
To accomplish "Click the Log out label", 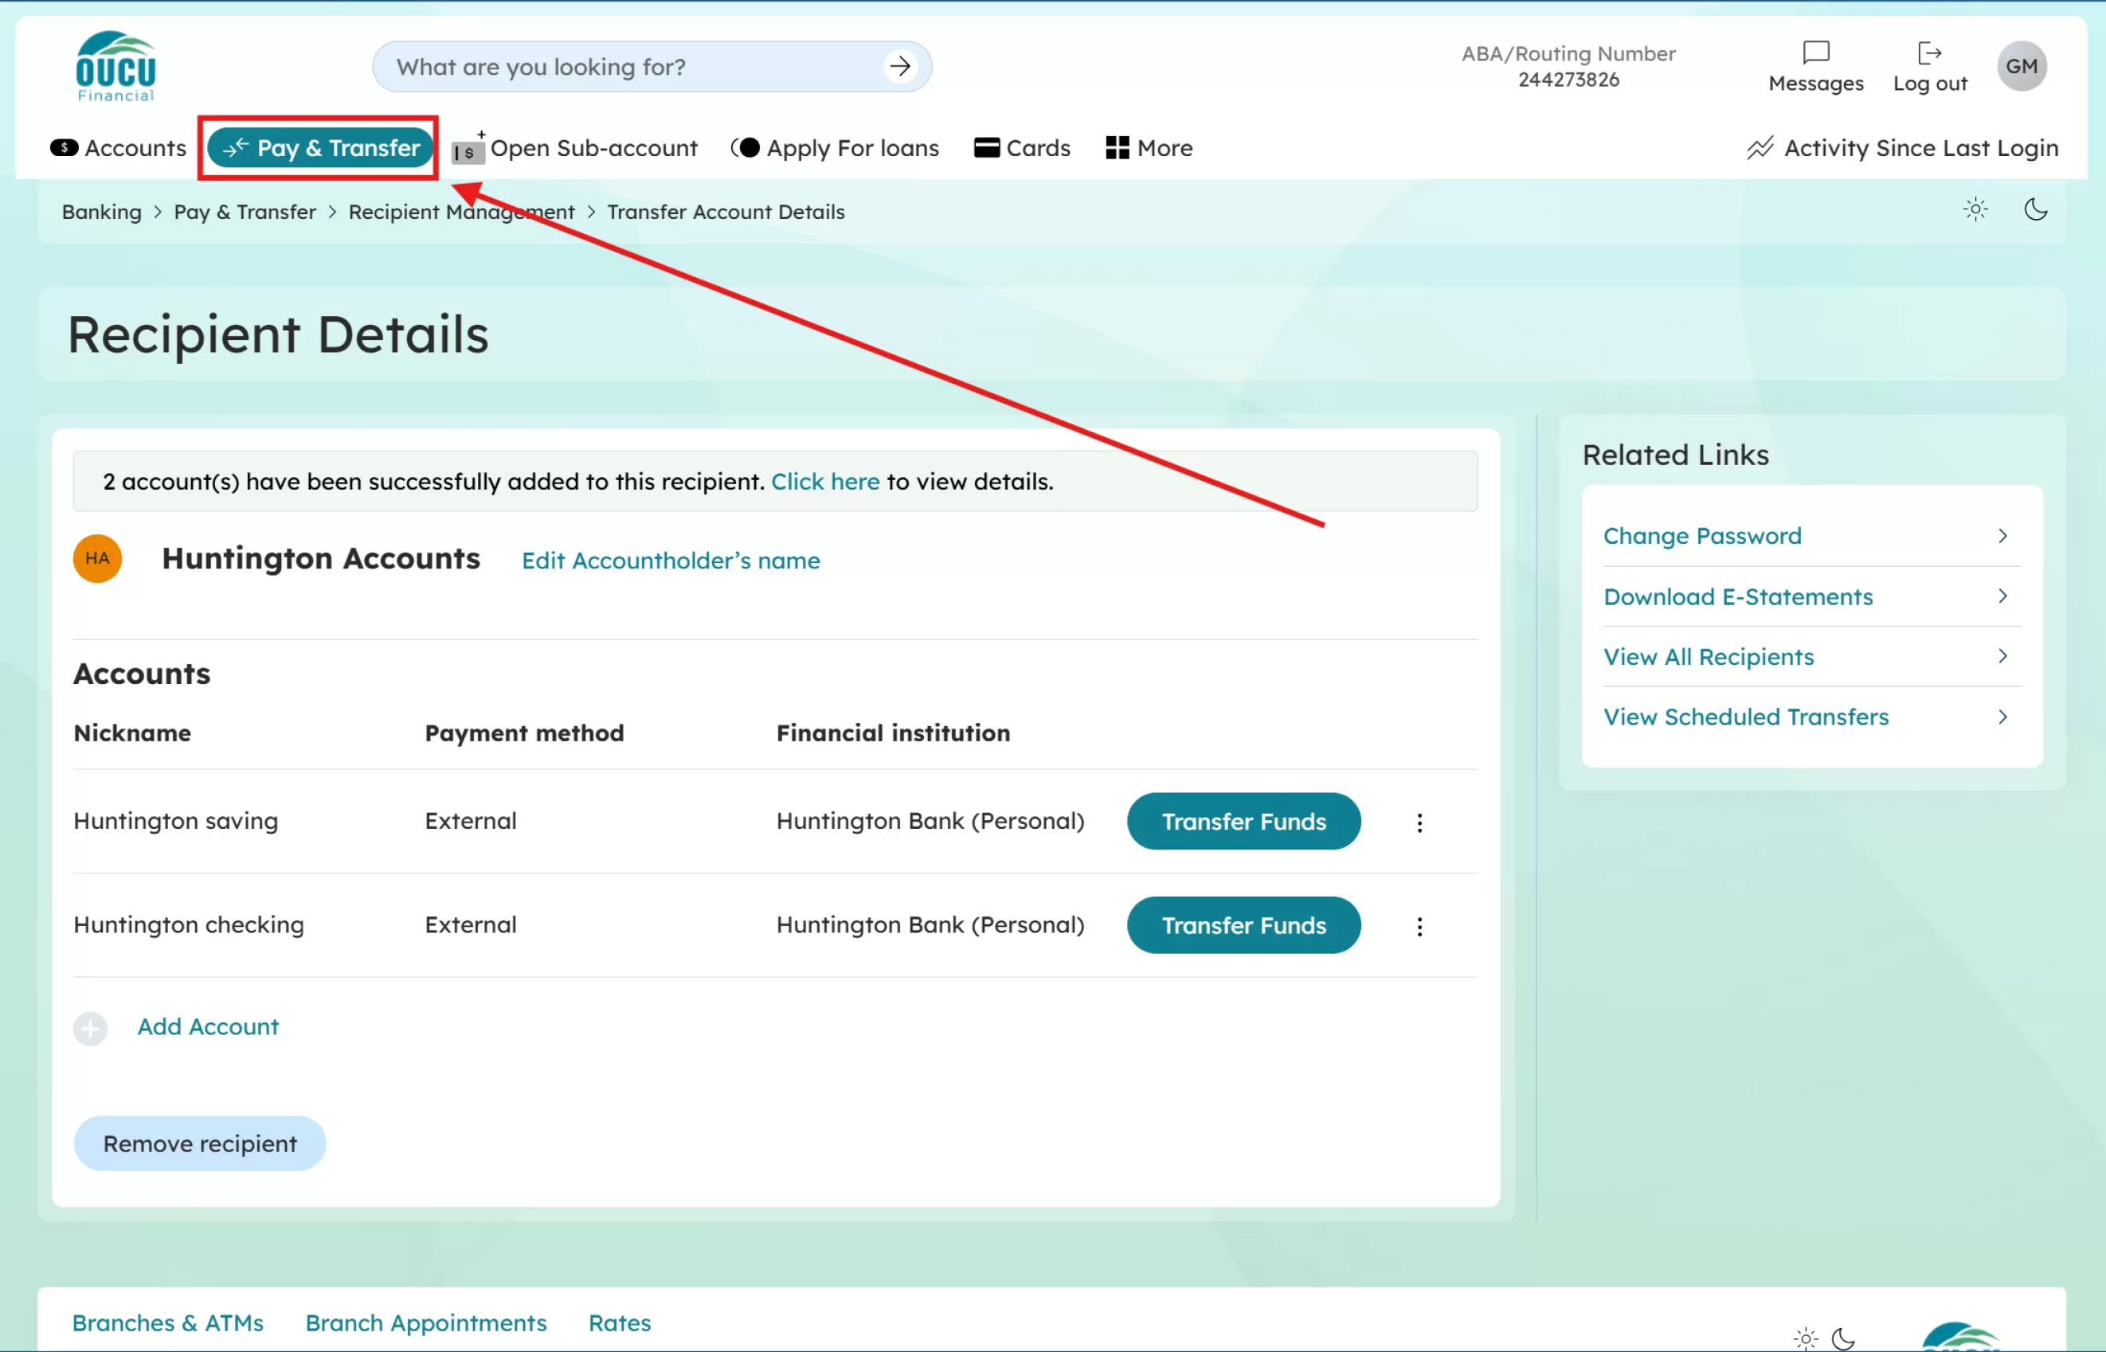I will tap(1928, 84).
